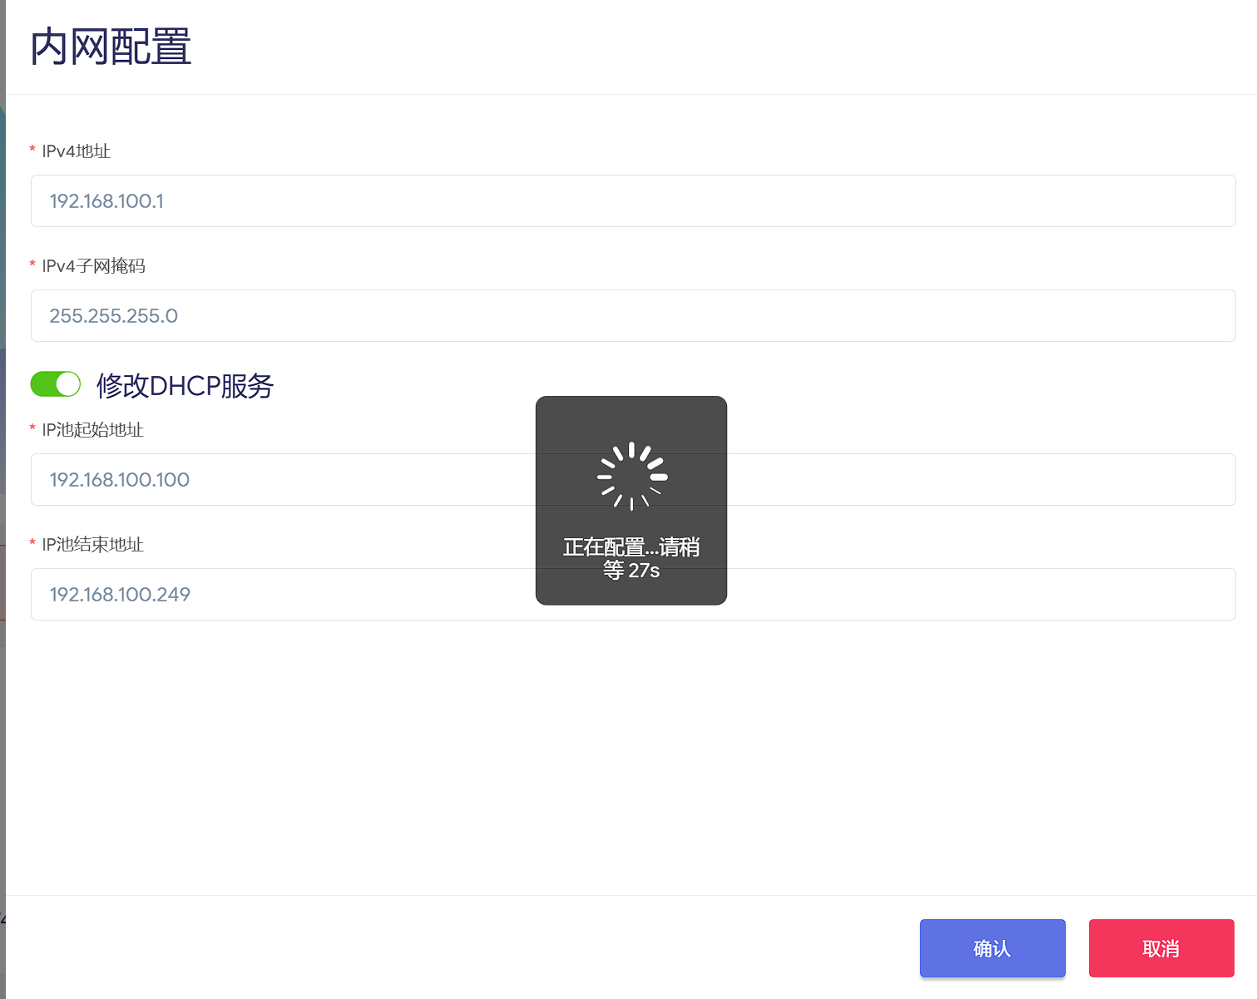The width and height of the screenshot is (1257, 999).
Task: Click the IP池结束地址 input field
Action: pos(633,594)
